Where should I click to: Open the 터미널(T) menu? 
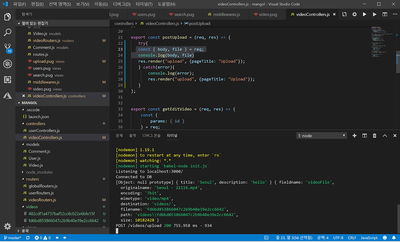(x=144, y=4)
